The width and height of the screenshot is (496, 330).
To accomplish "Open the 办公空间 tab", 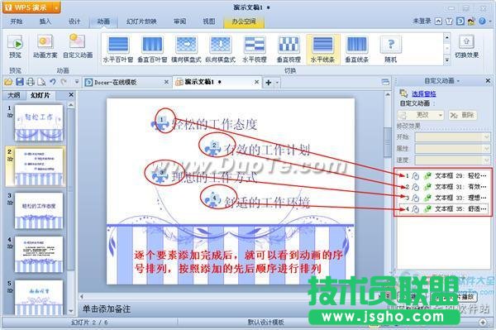I will 244,22.
